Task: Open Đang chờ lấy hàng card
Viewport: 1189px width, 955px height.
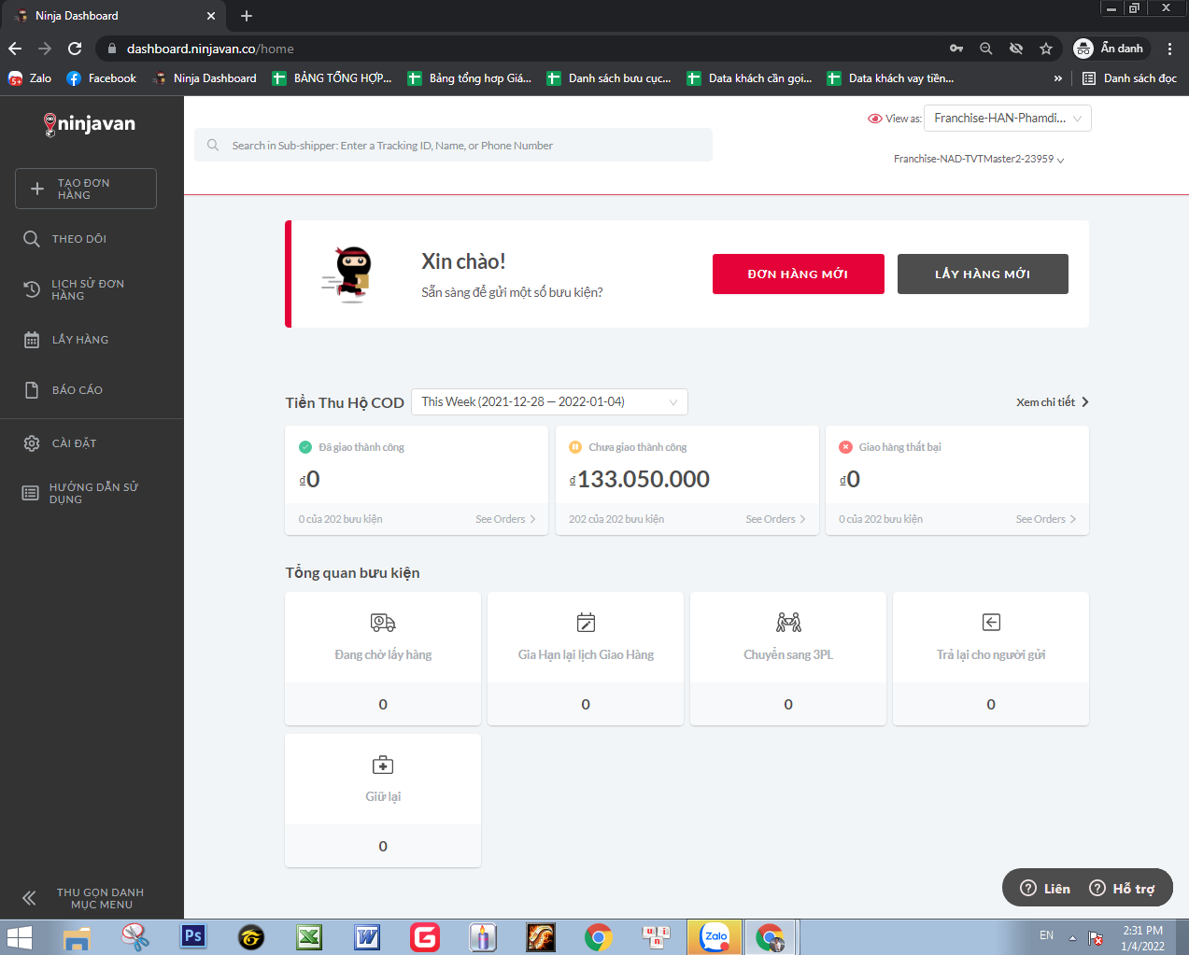Action: point(383,658)
